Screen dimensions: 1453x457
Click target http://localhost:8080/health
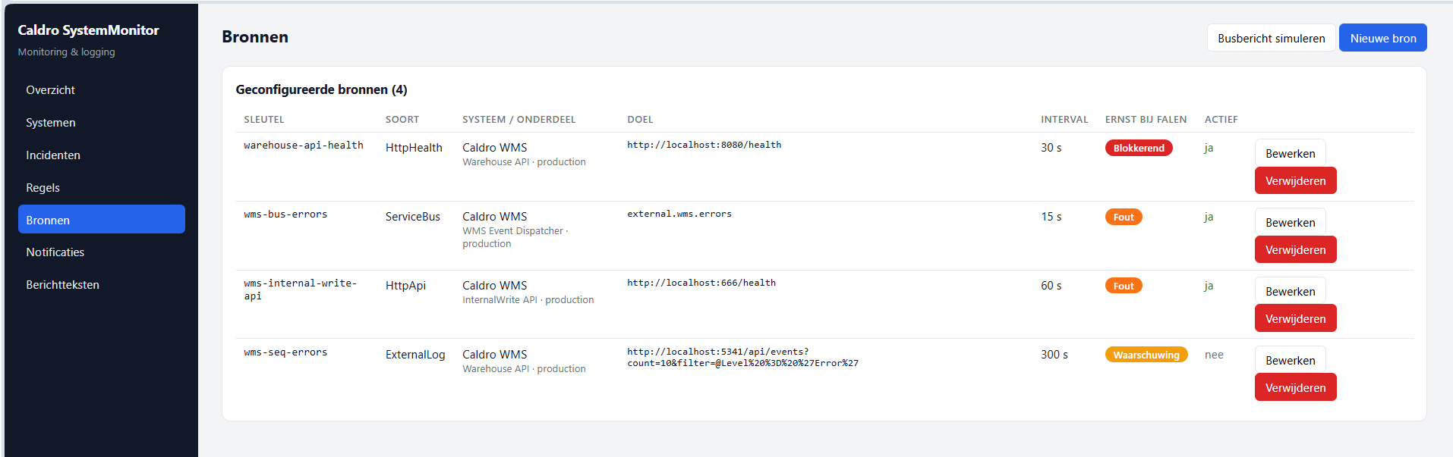tap(704, 145)
